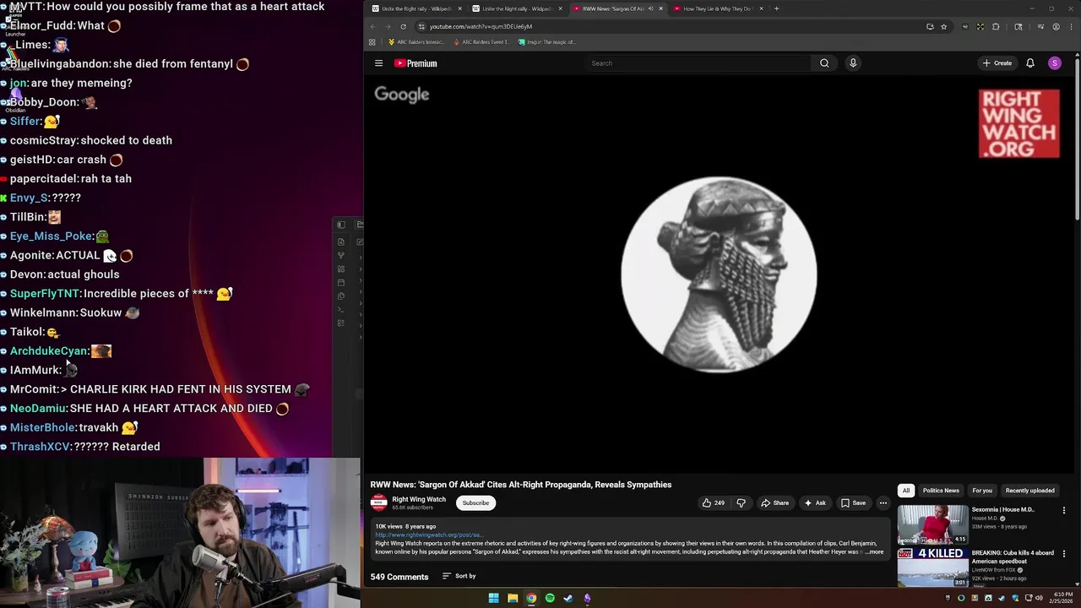Screen dimensions: 1081x608
Task: Open Obsidian from taskbar
Action: (587, 598)
